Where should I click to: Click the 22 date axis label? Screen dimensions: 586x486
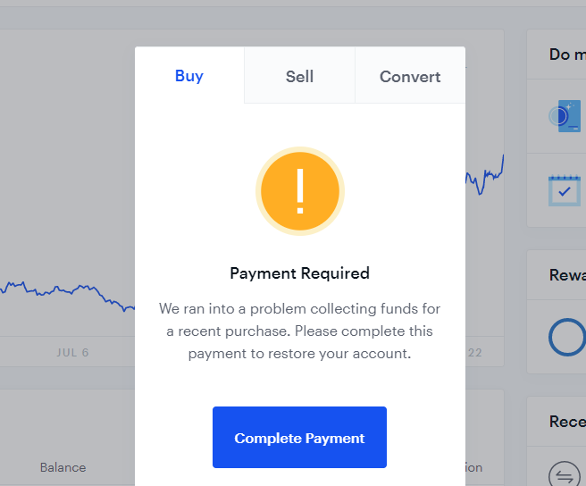pyautogui.click(x=475, y=353)
